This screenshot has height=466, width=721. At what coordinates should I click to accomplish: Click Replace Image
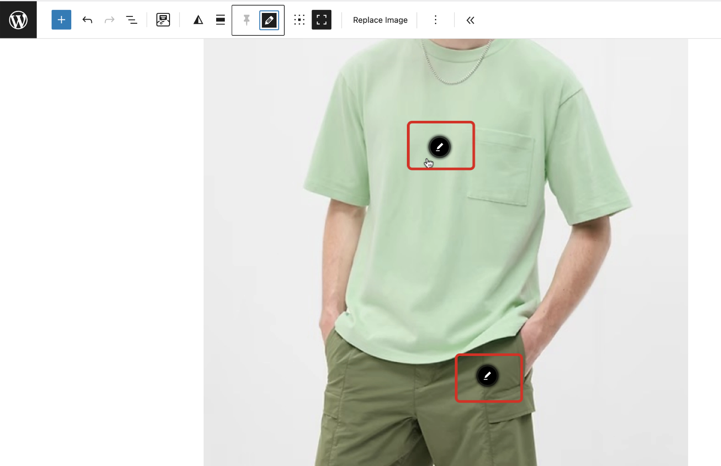[380, 20]
